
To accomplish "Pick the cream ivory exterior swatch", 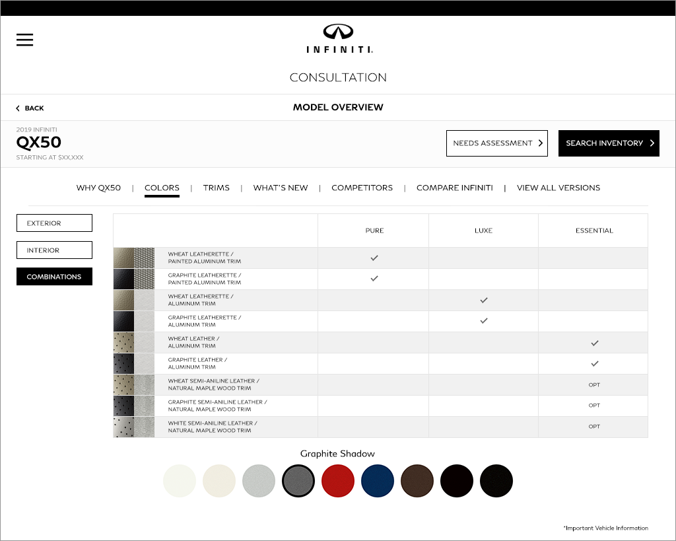I will (x=219, y=481).
